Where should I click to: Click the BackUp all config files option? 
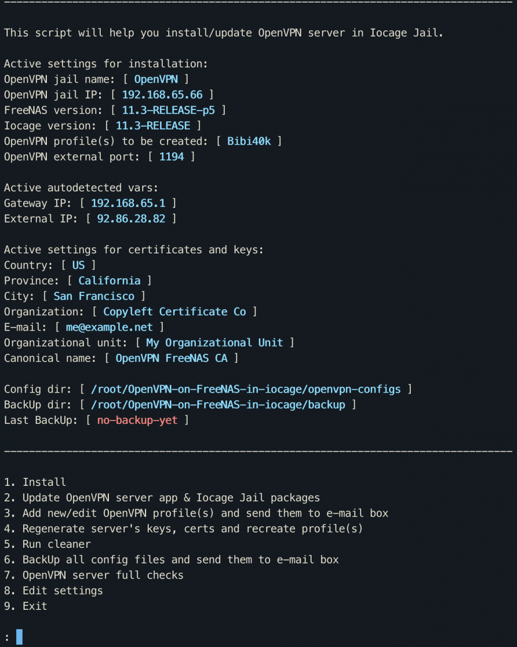click(171, 560)
